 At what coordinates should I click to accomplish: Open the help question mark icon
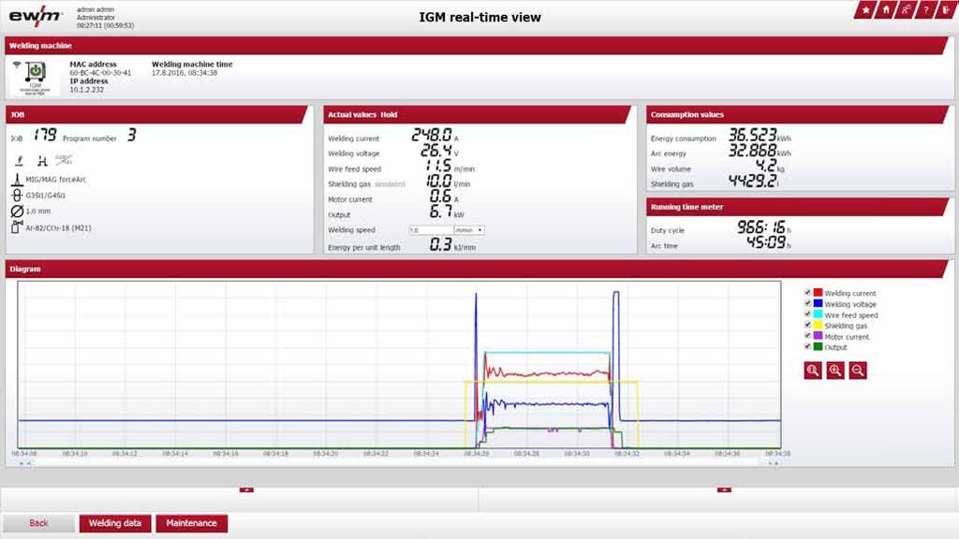click(x=926, y=9)
